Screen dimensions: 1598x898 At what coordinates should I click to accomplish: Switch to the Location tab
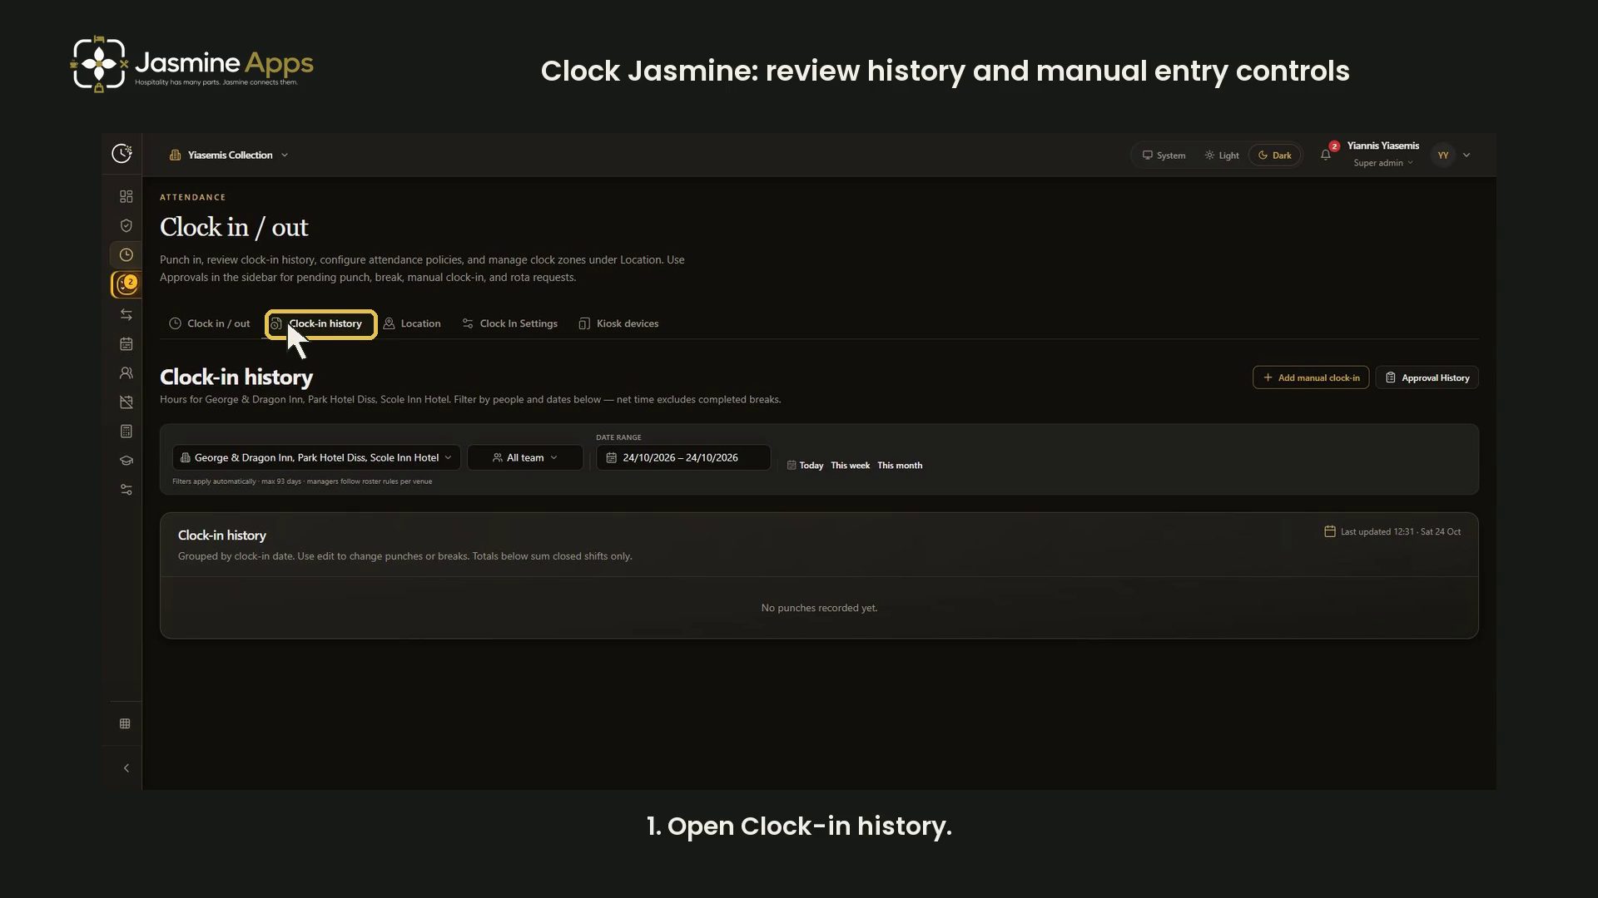(x=412, y=323)
